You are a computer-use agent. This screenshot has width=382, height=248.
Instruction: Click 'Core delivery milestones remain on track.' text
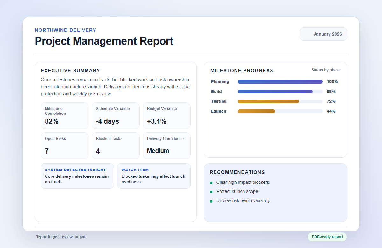[x=77, y=179]
